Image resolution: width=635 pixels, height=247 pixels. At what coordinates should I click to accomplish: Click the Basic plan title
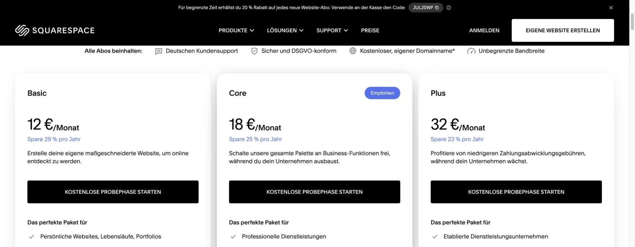(x=37, y=93)
